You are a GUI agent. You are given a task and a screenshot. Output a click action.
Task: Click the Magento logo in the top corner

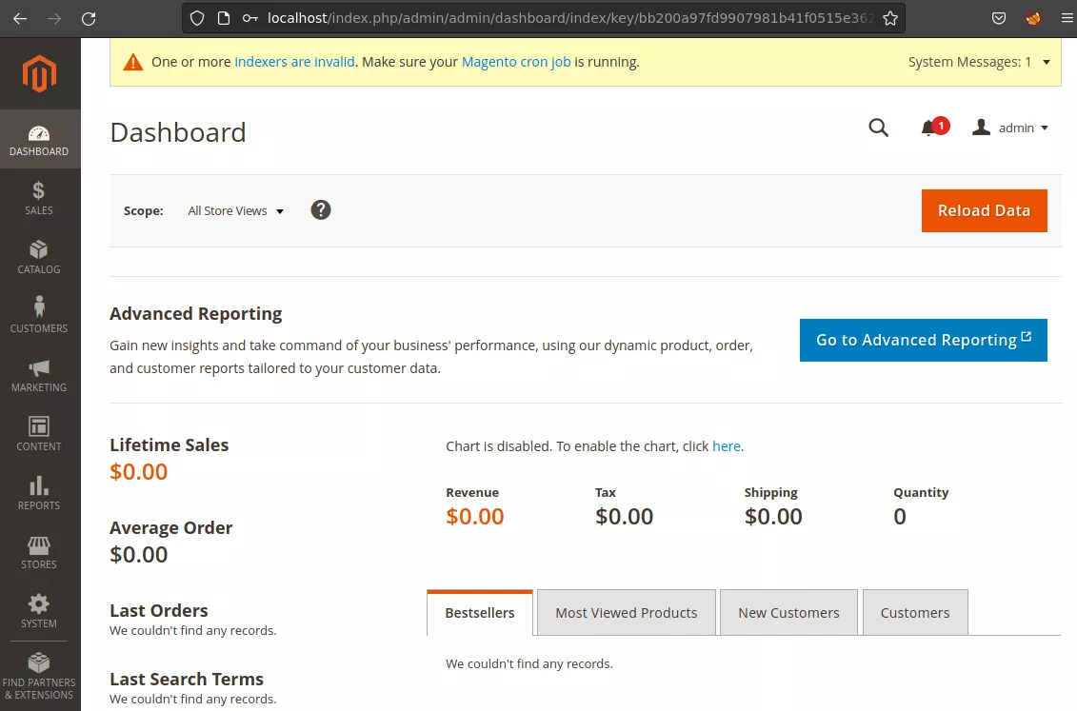pyautogui.click(x=38, y=73)
